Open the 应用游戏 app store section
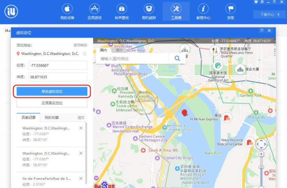This screenshot has height=188, width=287. pyautogui.click(x=94, y=12)
